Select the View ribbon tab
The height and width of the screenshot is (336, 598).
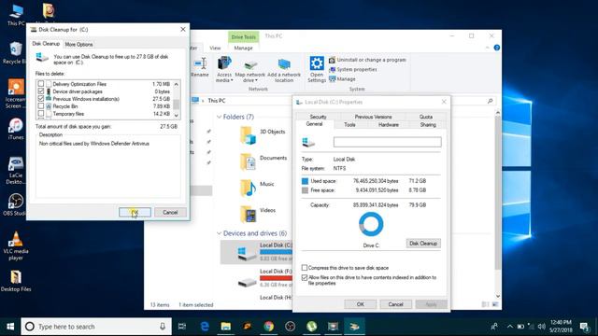coord(215,48)
